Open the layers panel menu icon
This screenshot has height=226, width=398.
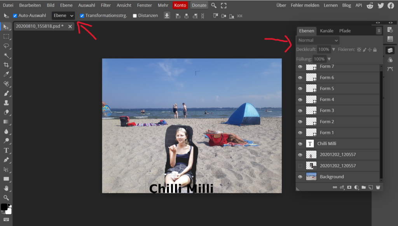coord(379,31)
